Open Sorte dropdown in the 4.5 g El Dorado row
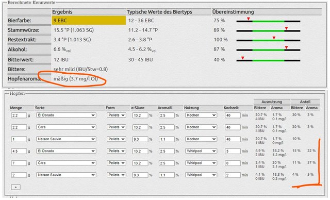The height and width of the screenshot is (200, 330). tap(66, 151)
